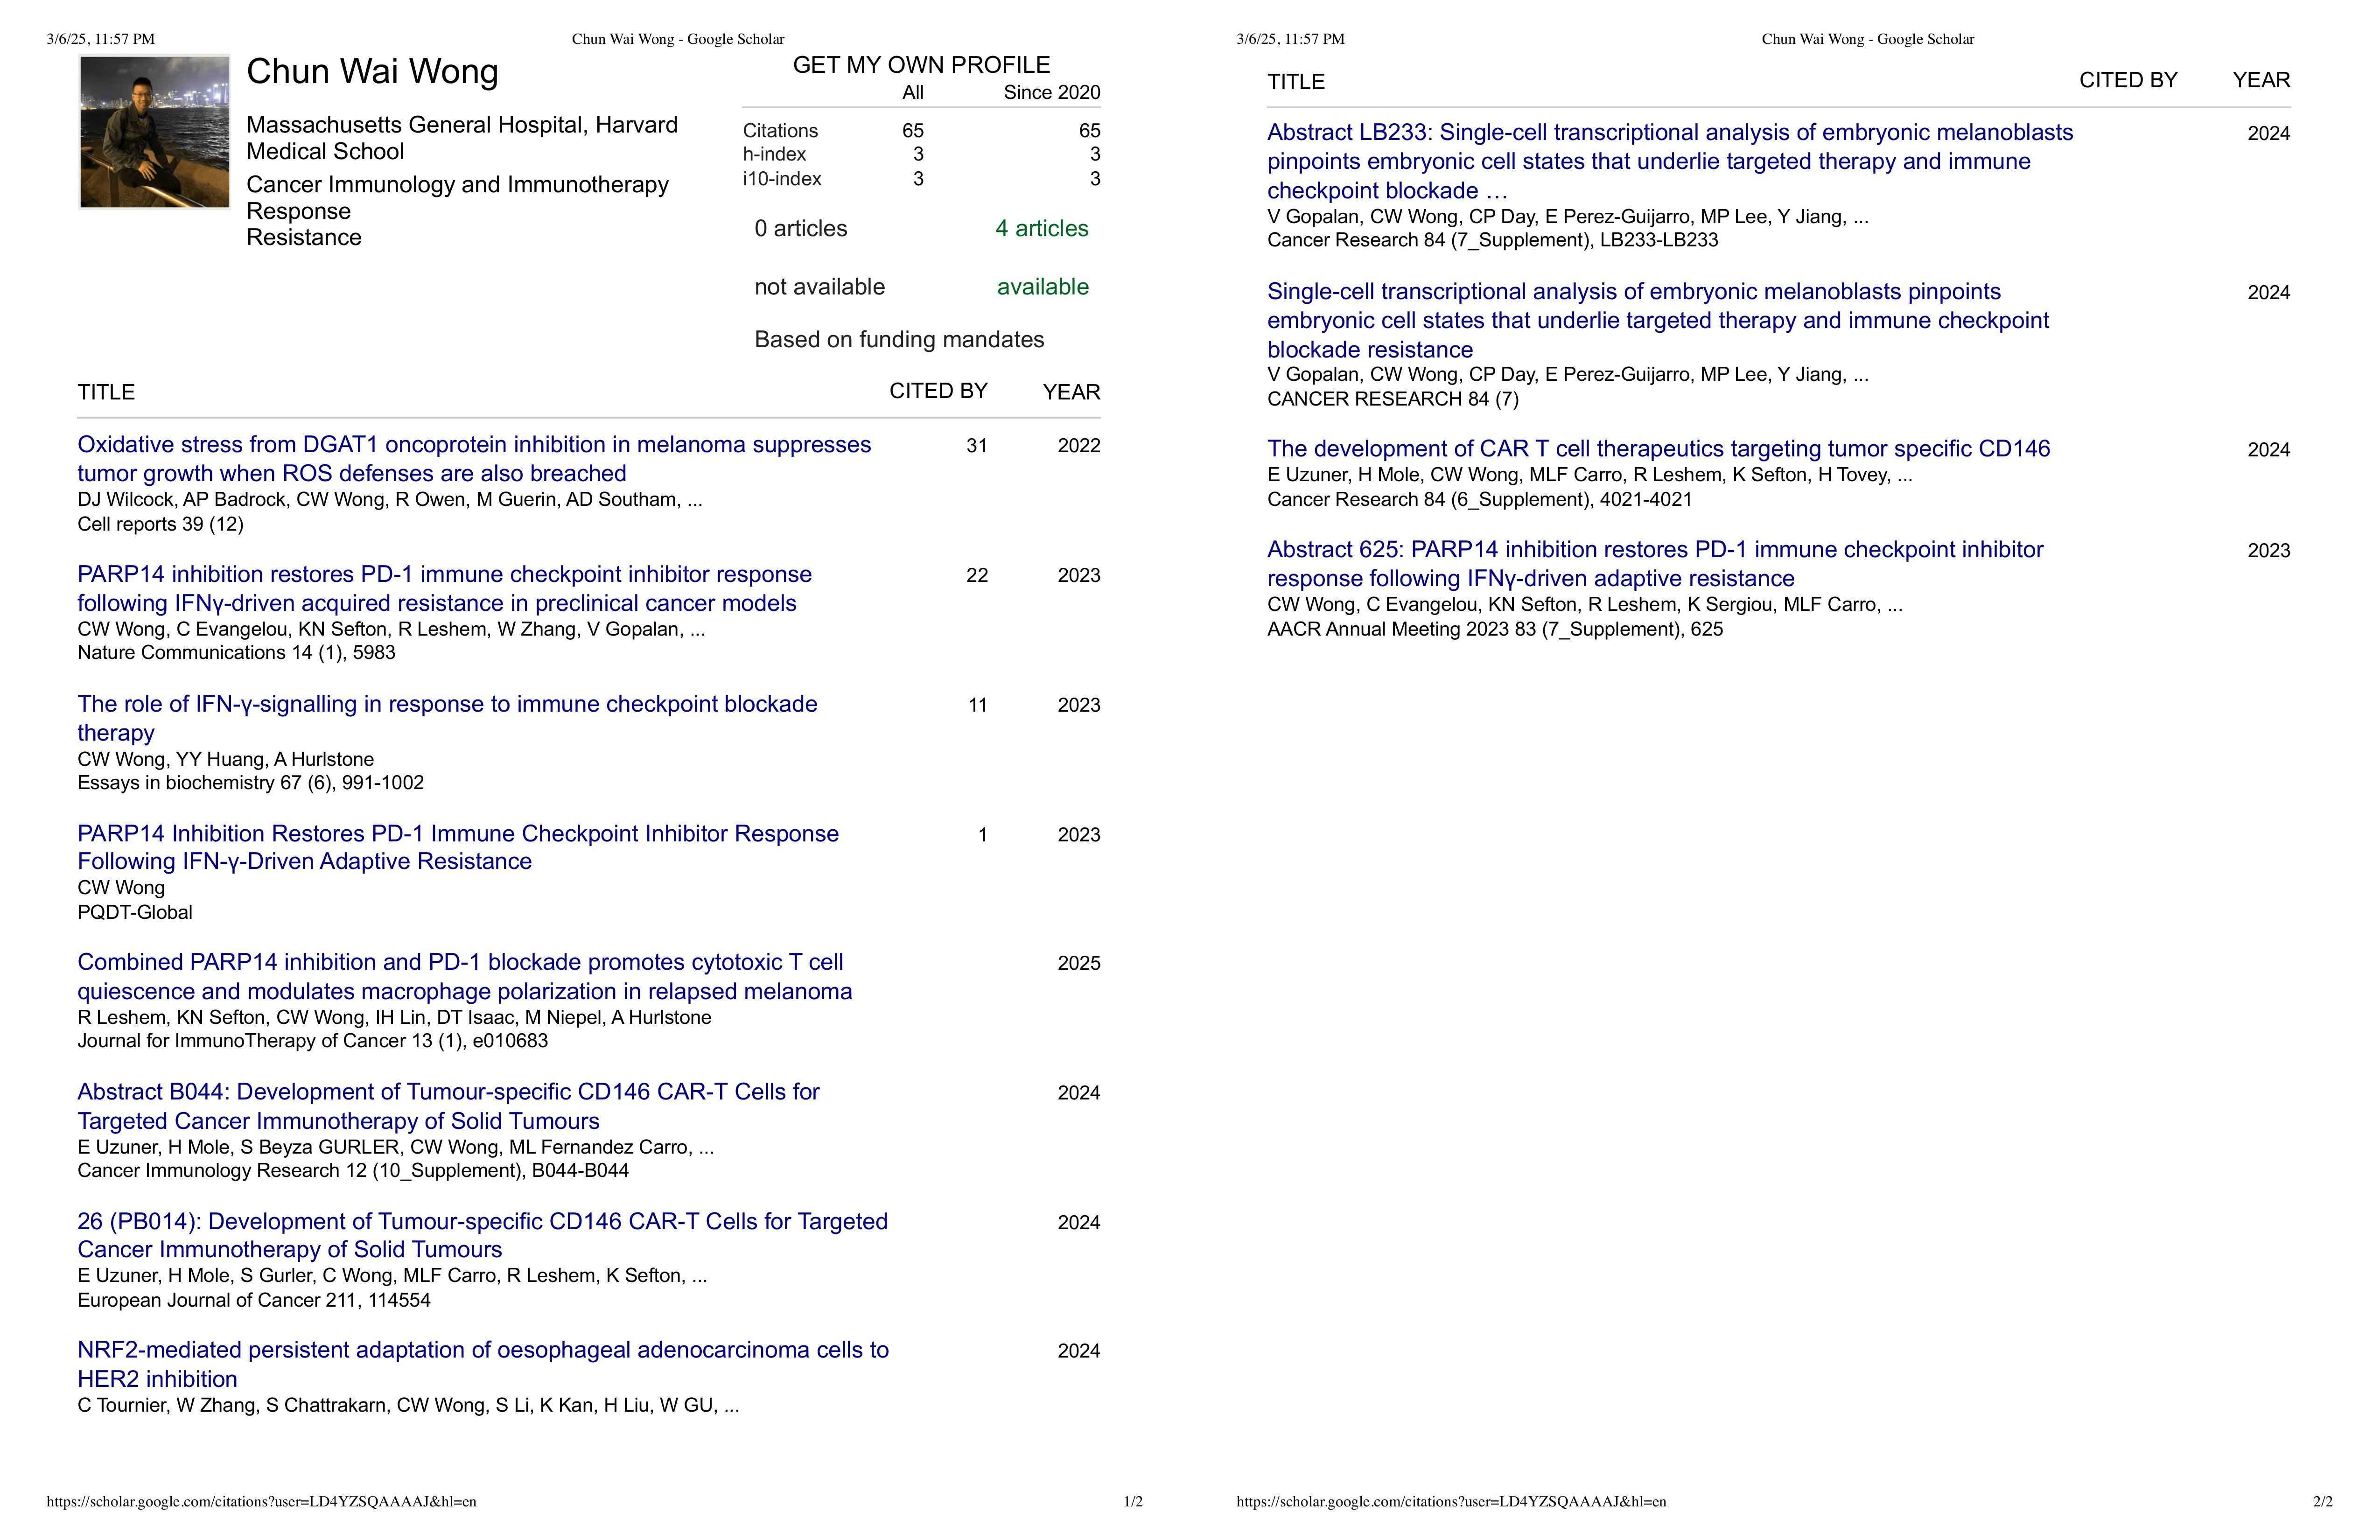Open the PQDT-Global PARP14 Inhibition thesis title
Screen dimensions: 2380x1540
click(458, 847)
